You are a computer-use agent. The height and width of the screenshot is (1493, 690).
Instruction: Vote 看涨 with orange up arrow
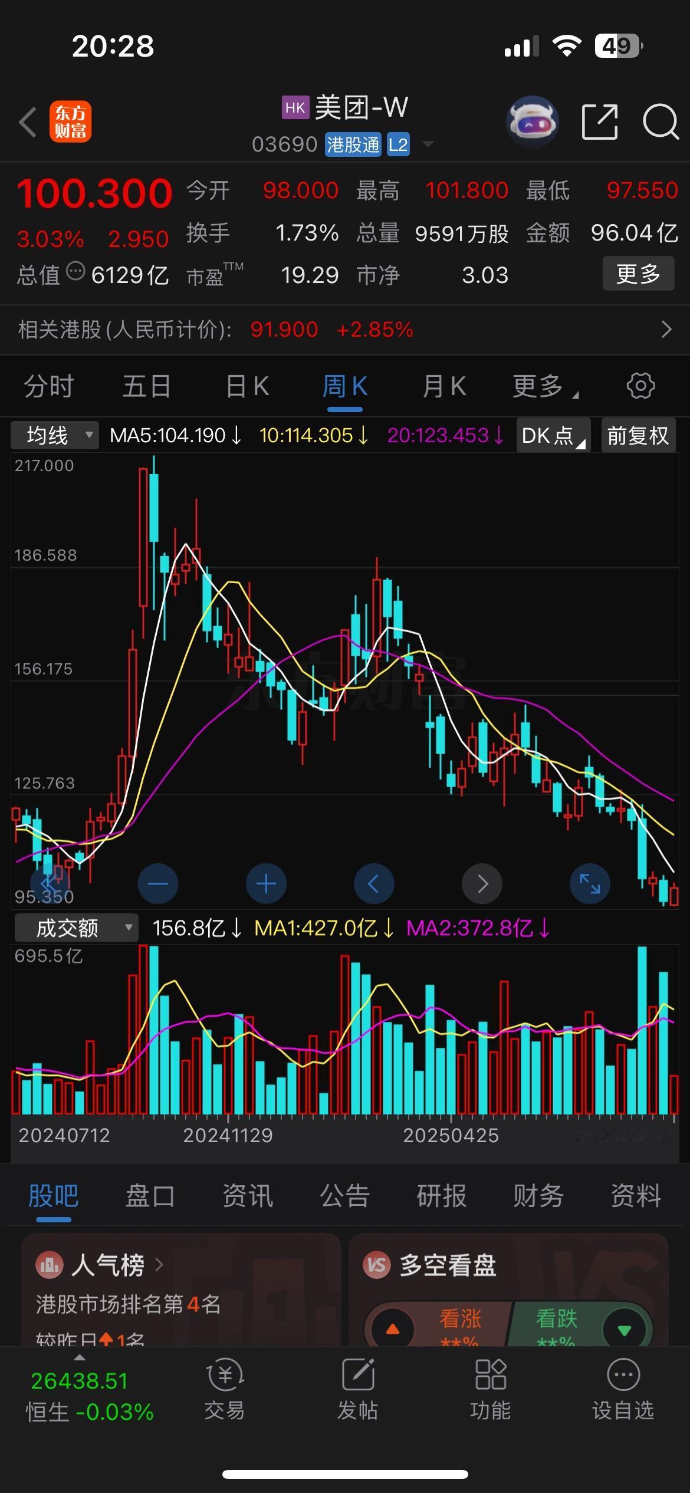(392, 1330)
